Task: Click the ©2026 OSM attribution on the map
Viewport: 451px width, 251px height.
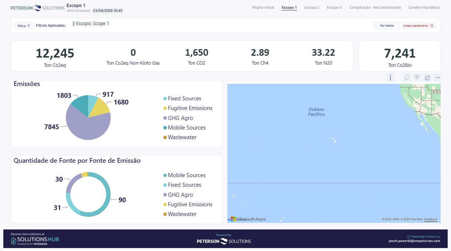Action: pos(390,219)
